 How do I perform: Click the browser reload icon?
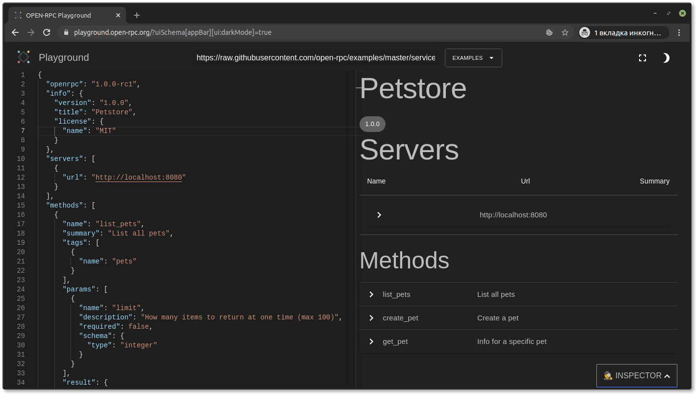click(x=47, y=32)
